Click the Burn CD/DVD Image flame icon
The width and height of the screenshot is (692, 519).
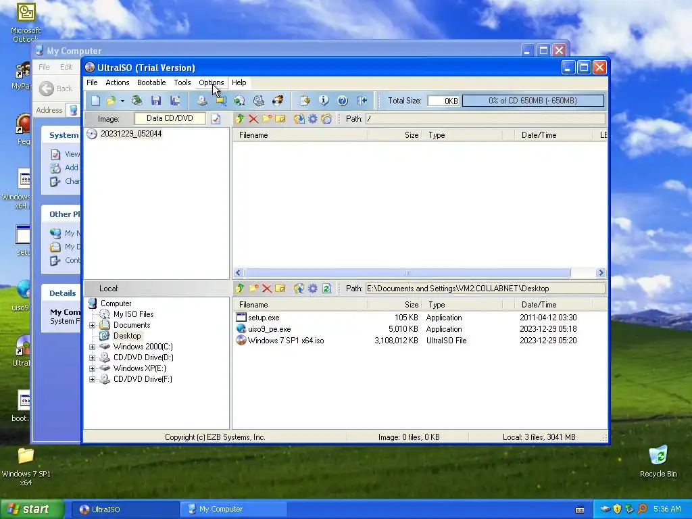coord(278,101)
